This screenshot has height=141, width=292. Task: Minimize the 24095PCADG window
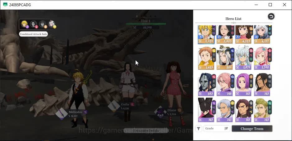(256, 5)
